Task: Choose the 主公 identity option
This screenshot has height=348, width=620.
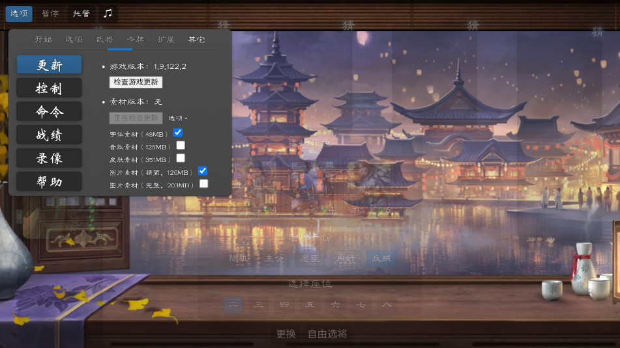Action: (274, 258)
